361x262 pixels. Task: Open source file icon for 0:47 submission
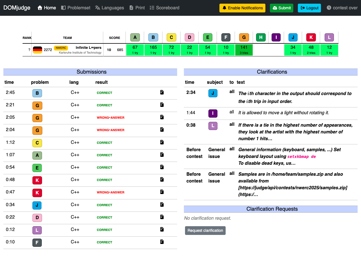(x=162, y=192)
